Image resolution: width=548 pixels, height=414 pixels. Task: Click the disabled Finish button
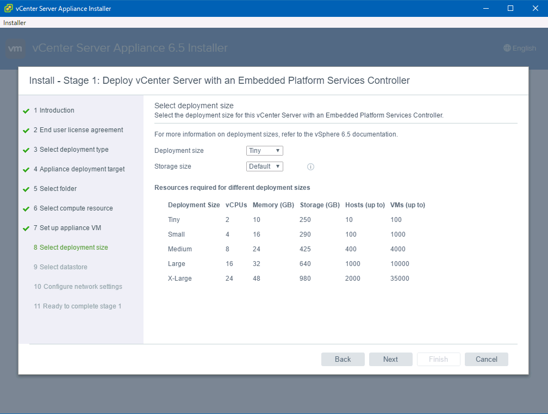coord(439,359)
